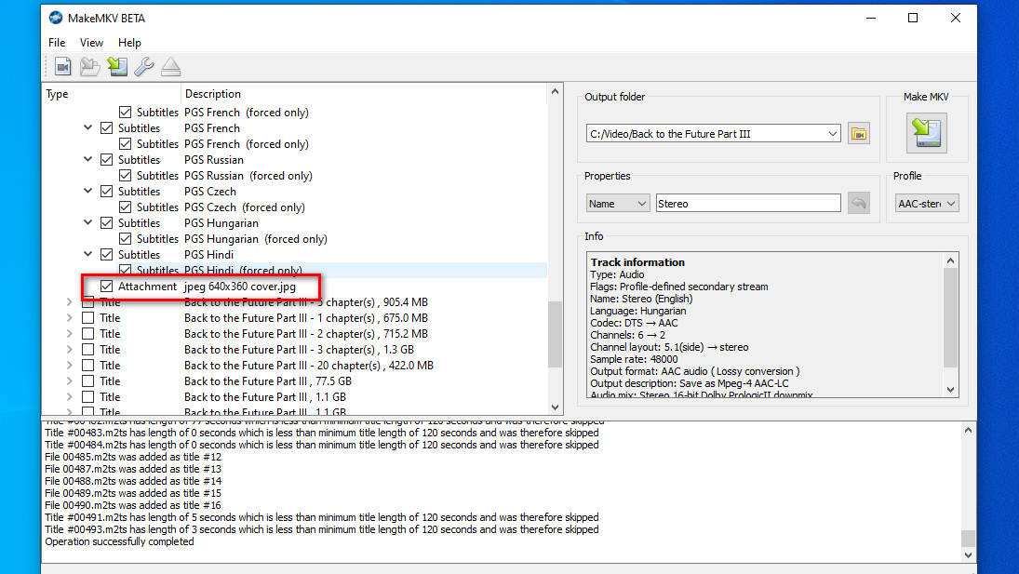The width and height of the screenshot is (1019, 574).
Task: Click the log line about Title #00493.m2ts
Action: [x=322, y=529]
